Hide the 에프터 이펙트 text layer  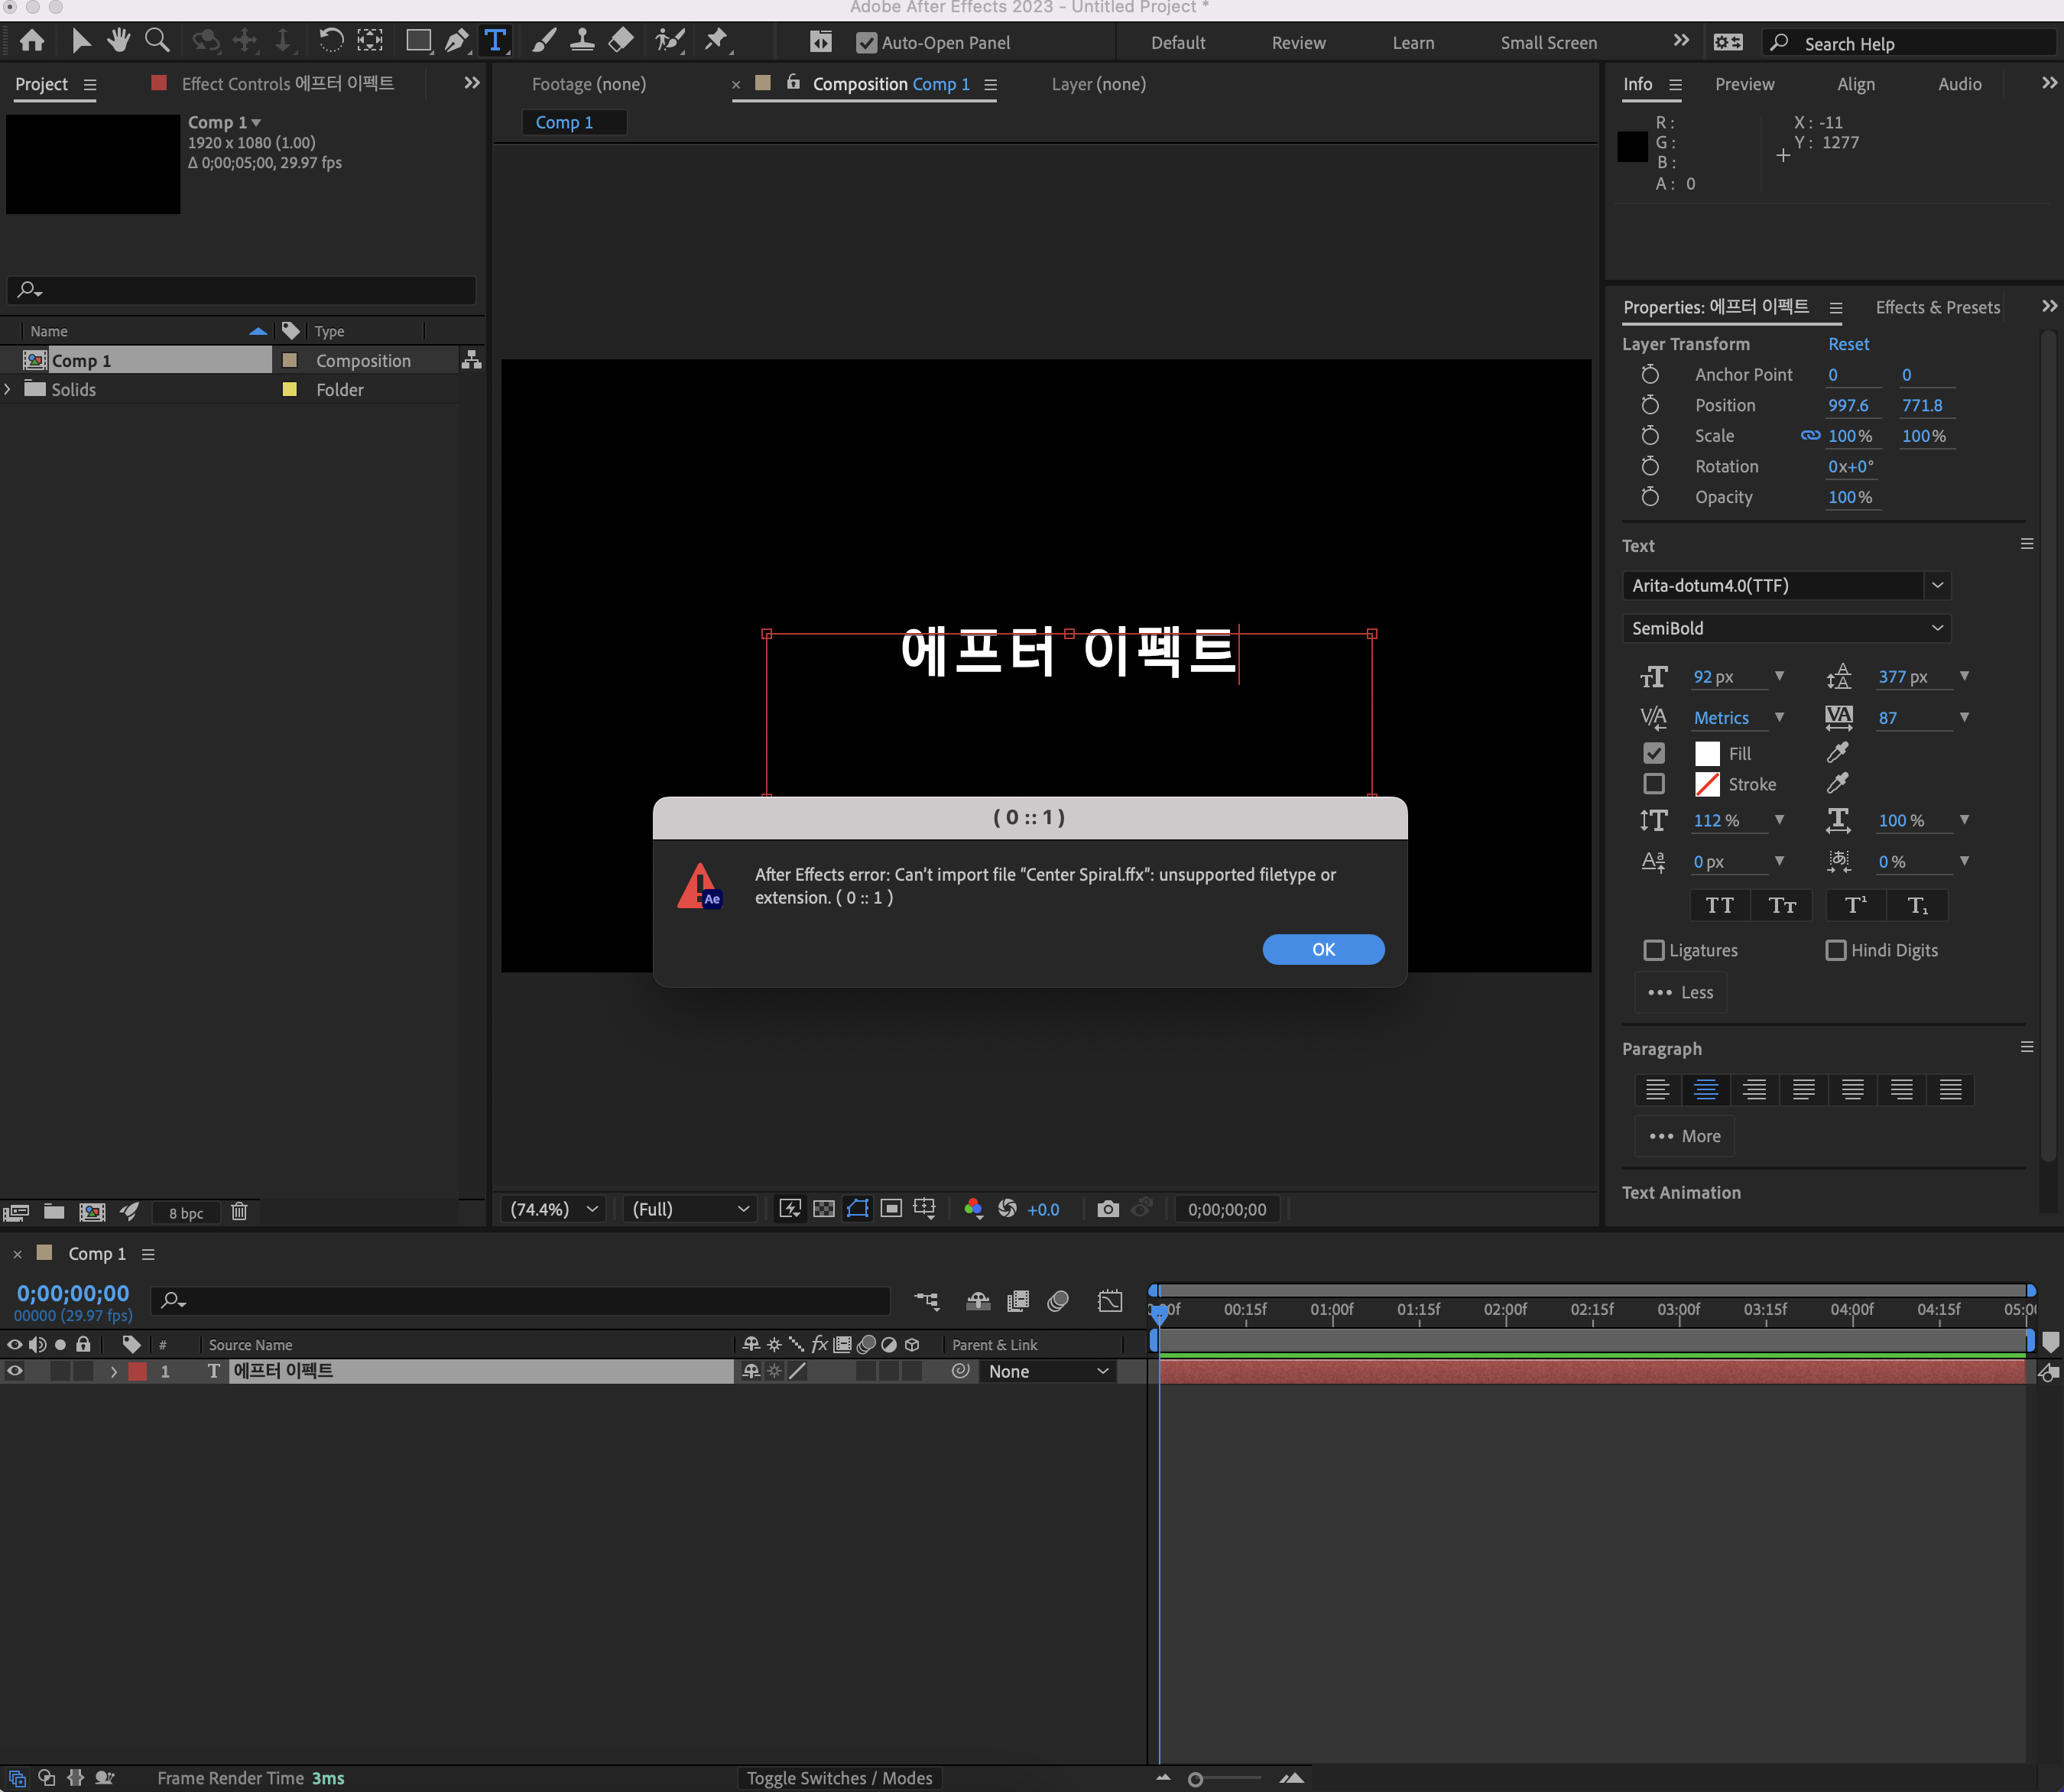[14, 1371]
